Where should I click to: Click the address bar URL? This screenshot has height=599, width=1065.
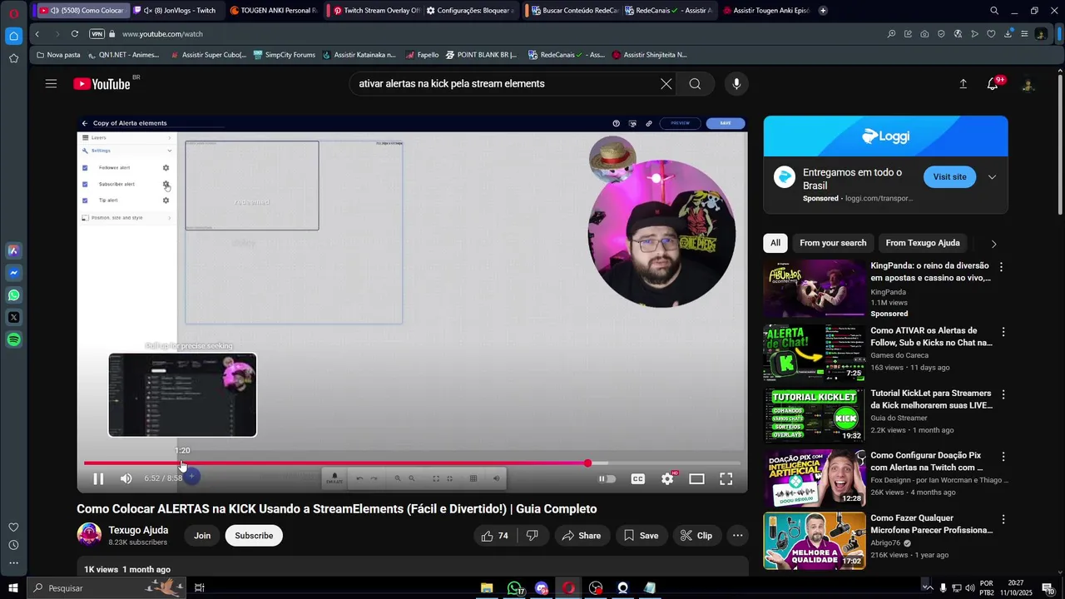[x=162, y=34]
